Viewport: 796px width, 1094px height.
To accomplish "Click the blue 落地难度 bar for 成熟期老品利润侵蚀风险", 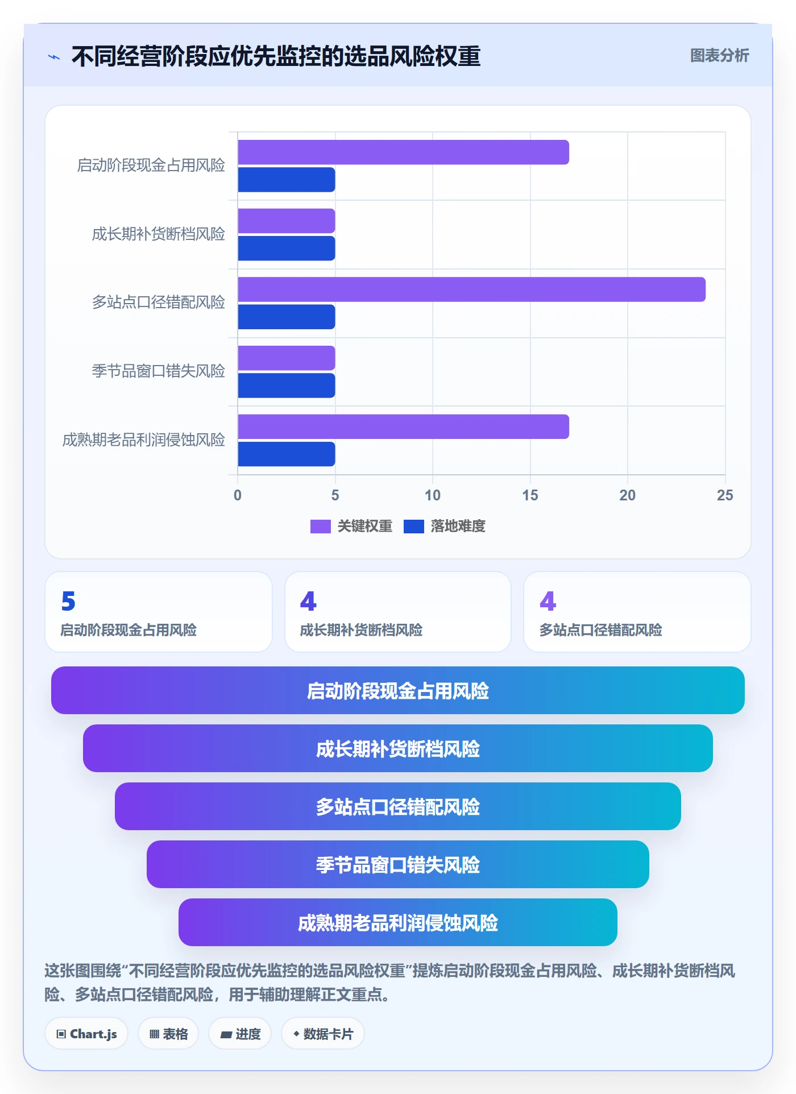I will 287,454.
